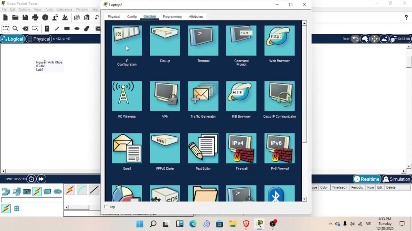Open the Command Prompt app
Screen dimensions: 412x231
[241, 41]
